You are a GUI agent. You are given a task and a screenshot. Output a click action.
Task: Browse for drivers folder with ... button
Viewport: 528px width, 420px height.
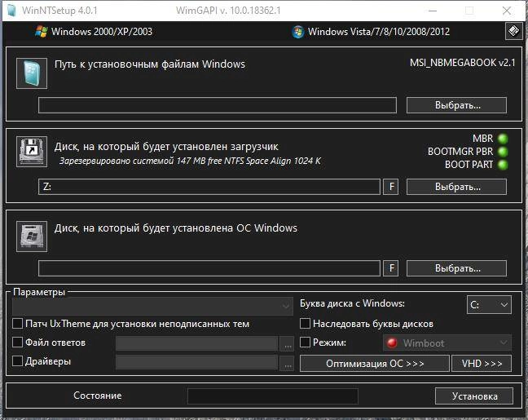(288, 364)
